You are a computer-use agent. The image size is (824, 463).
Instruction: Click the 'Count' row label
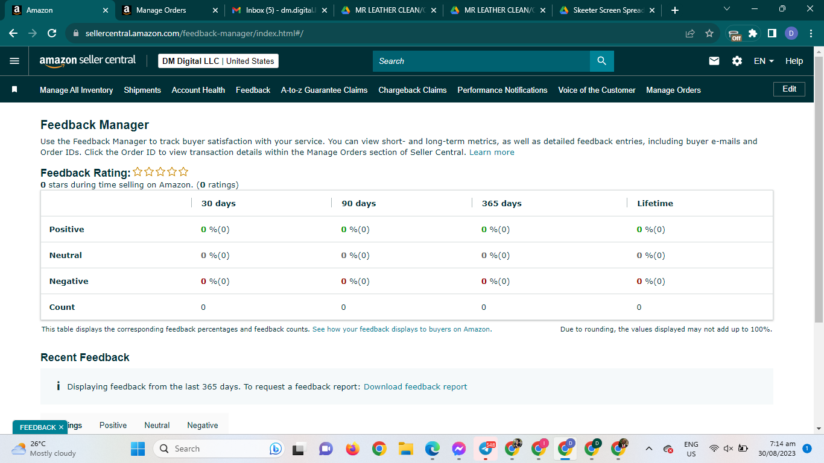pyautogui.click(x=62, y=307)
